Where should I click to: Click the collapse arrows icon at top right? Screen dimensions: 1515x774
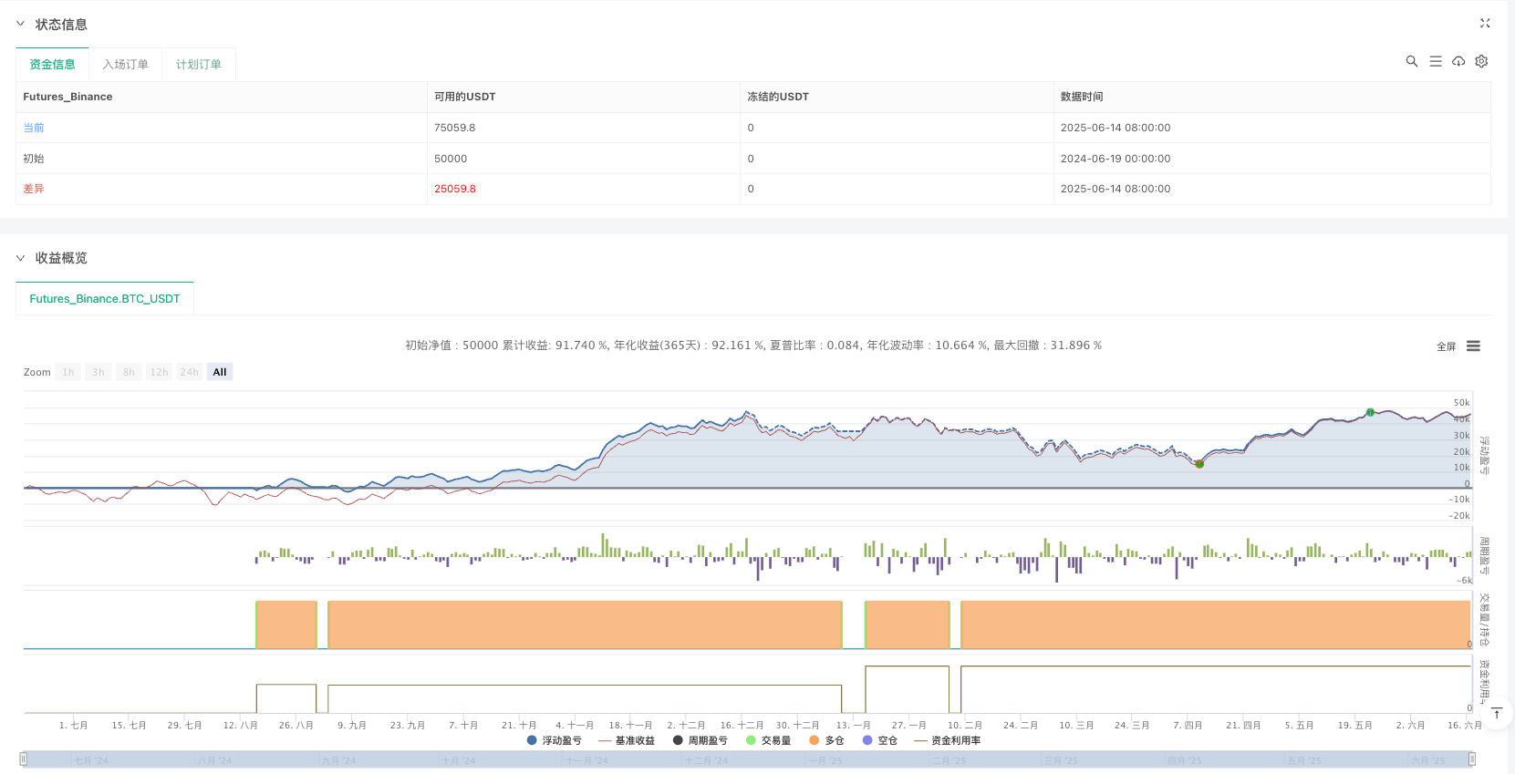[1484, 24]
